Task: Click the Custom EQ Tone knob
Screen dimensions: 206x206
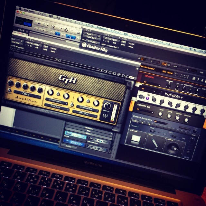Action: point(160,114)
